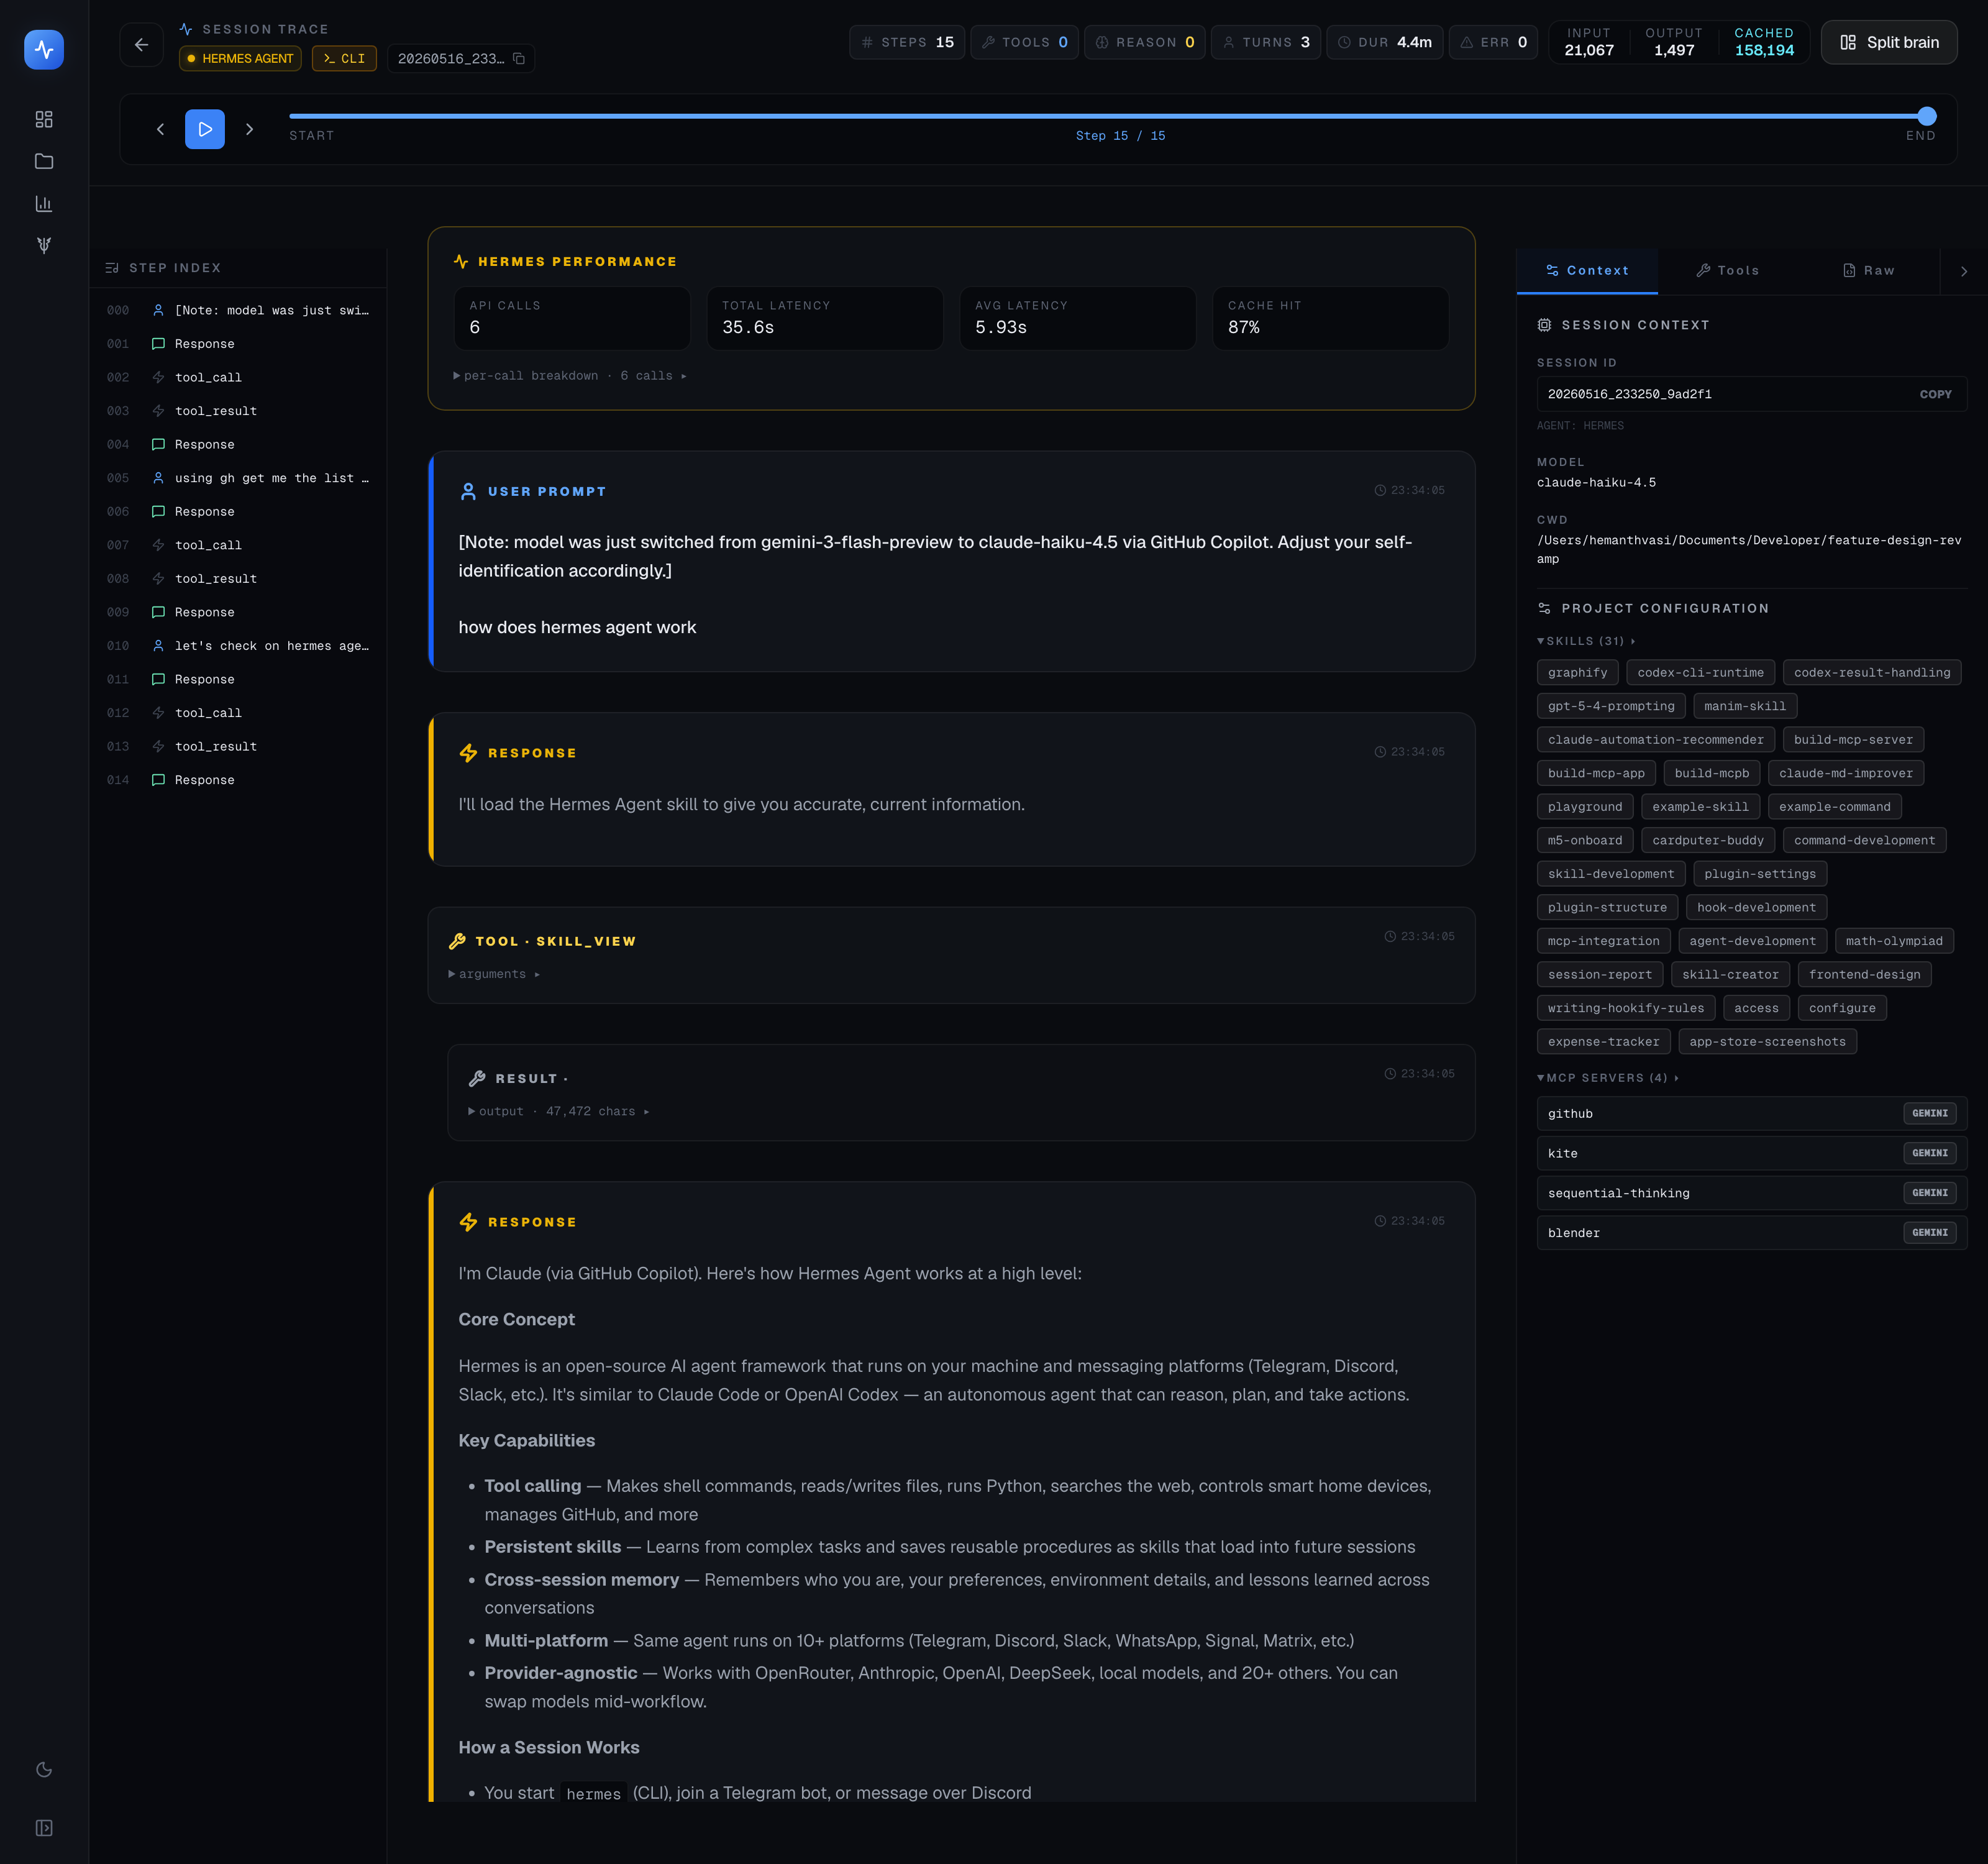Click the HERMES PERFORMANCE pulse icon

(461, 261)
